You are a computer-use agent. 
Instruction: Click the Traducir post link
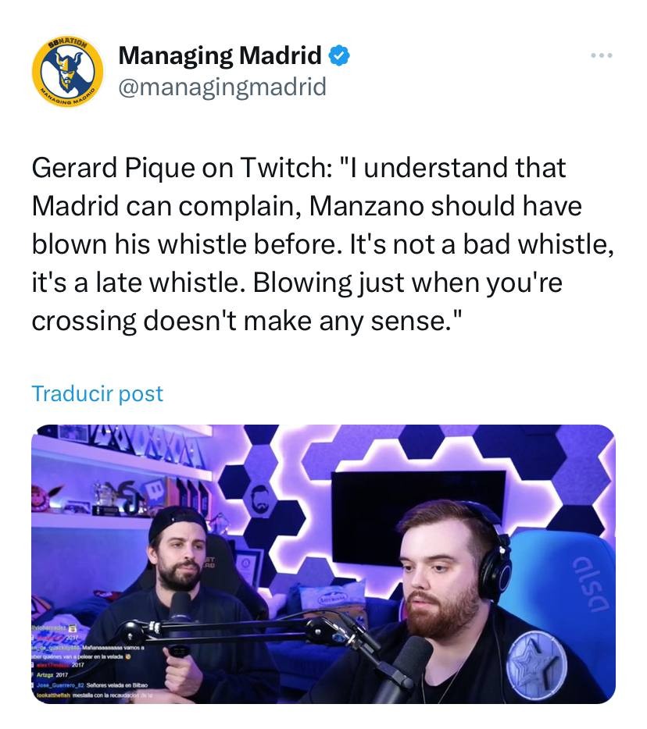coord(97,394)
